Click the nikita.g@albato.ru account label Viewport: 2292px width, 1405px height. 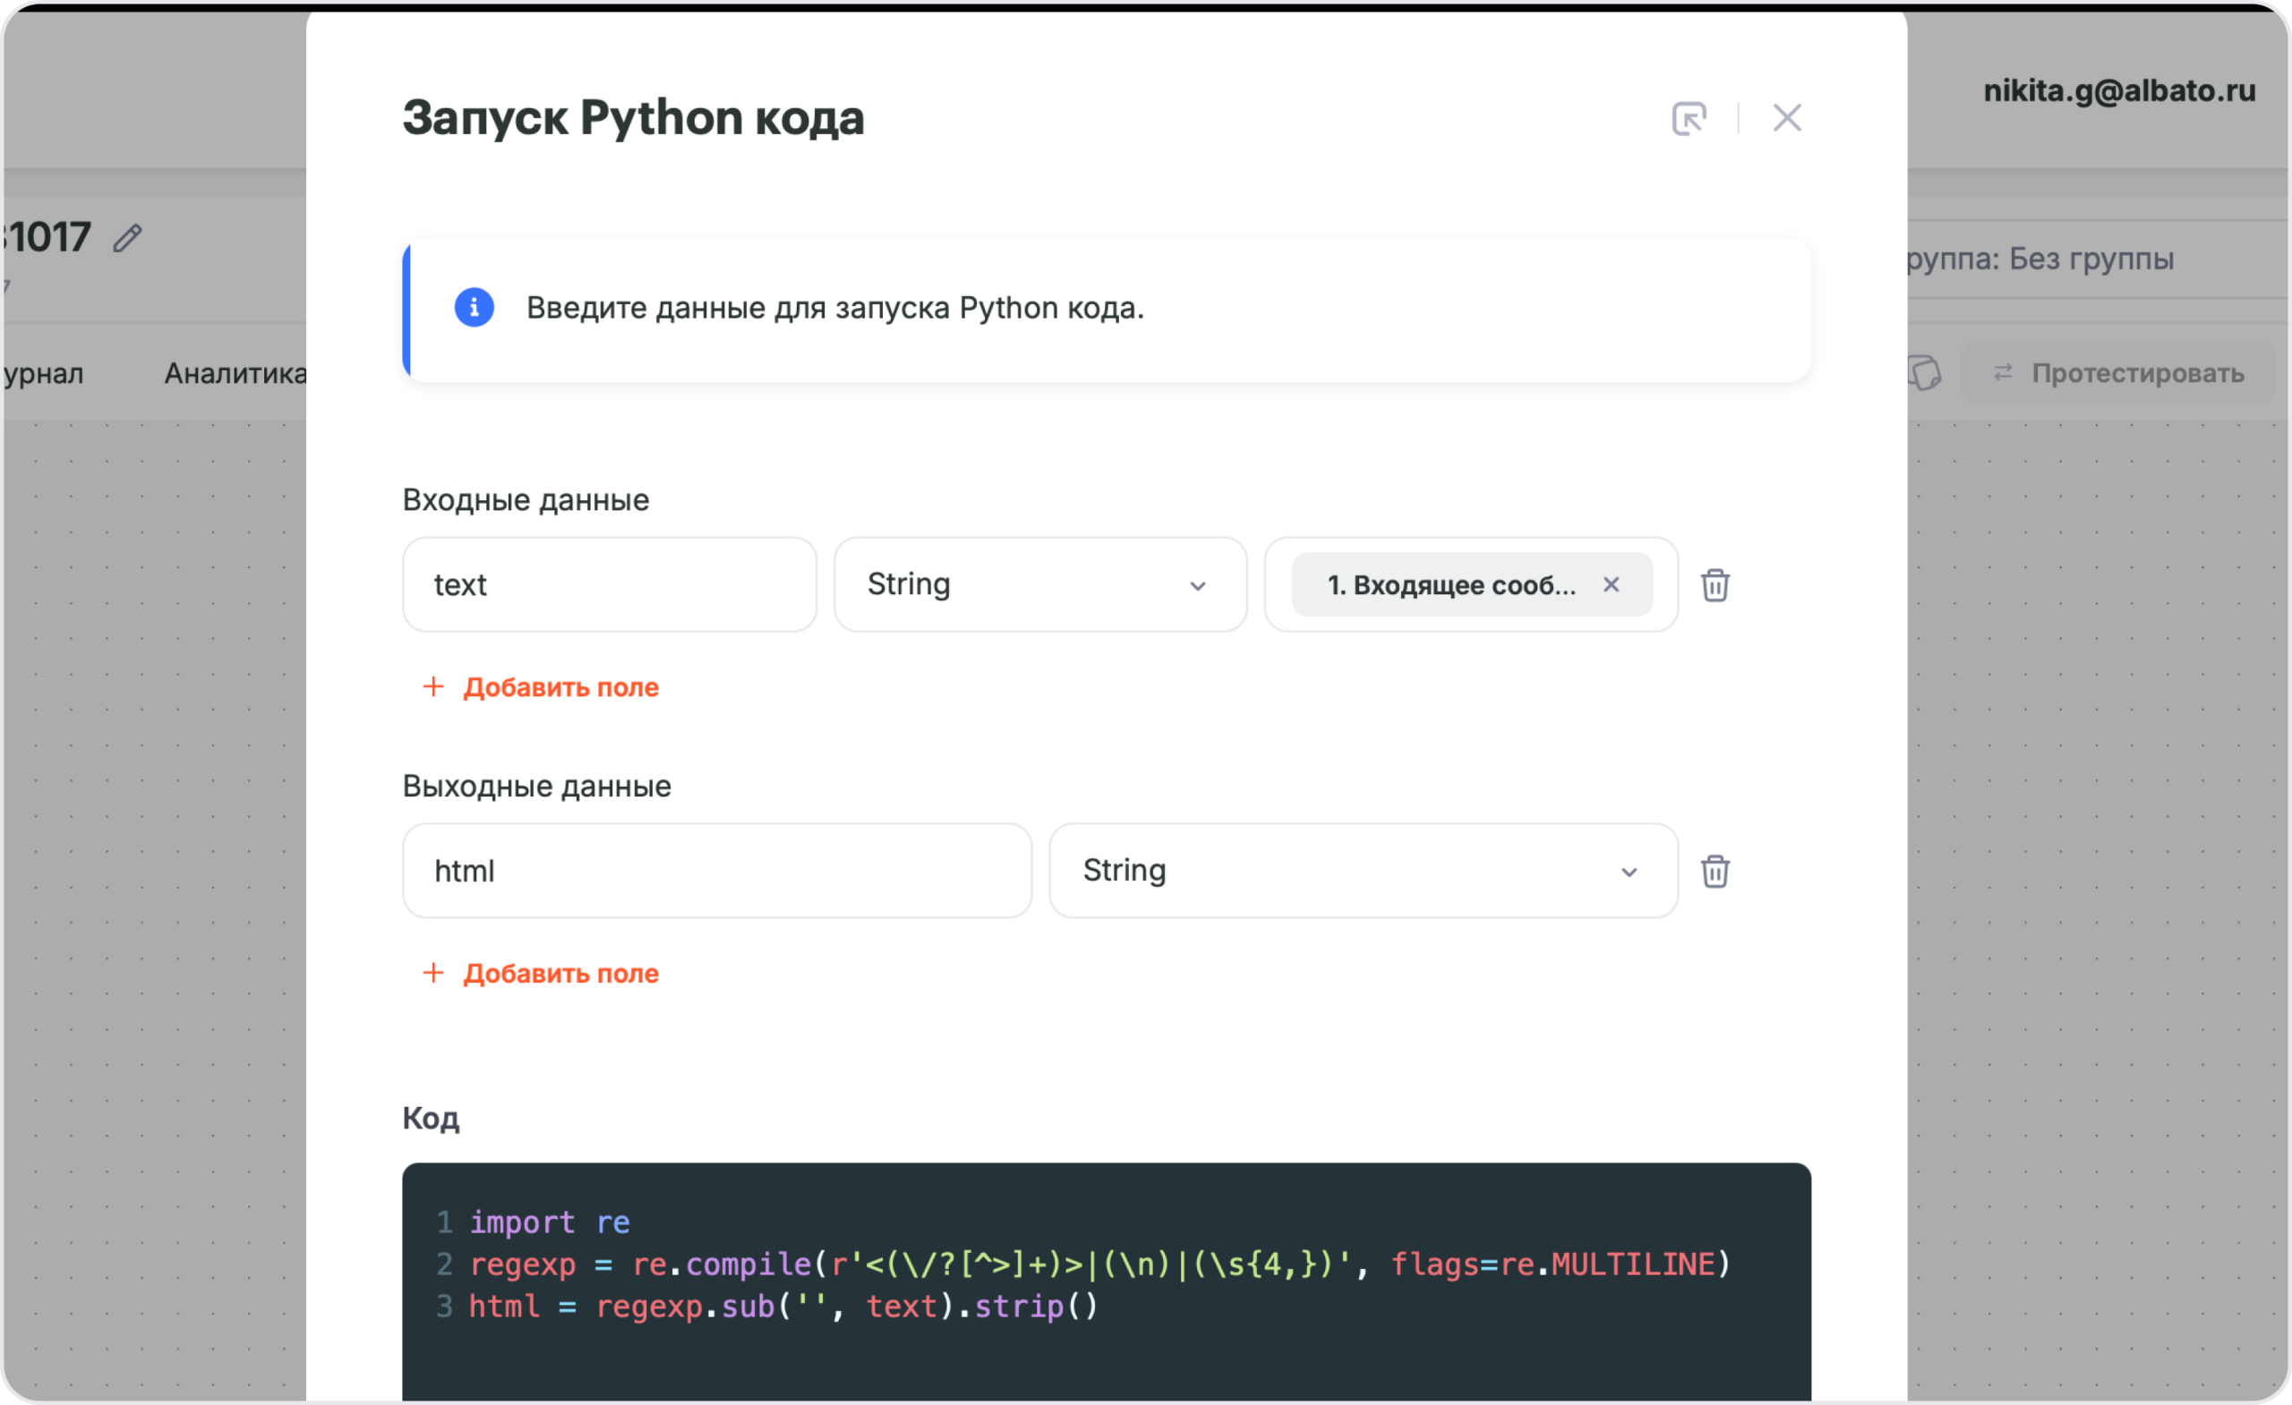[2119, 90]
